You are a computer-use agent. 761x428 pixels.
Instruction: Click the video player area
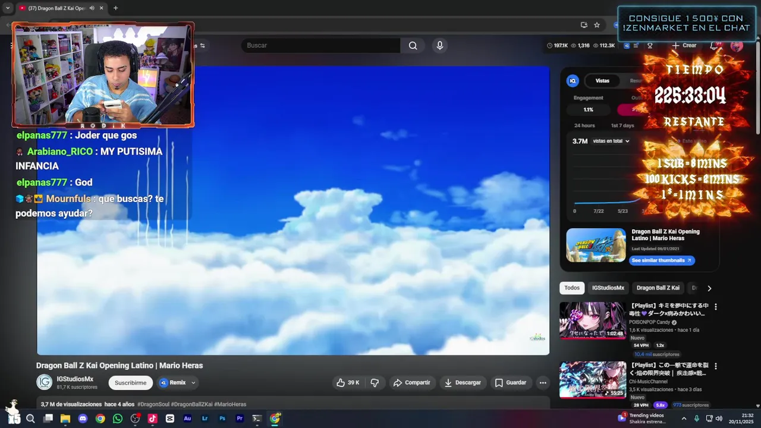coord(293,210)
